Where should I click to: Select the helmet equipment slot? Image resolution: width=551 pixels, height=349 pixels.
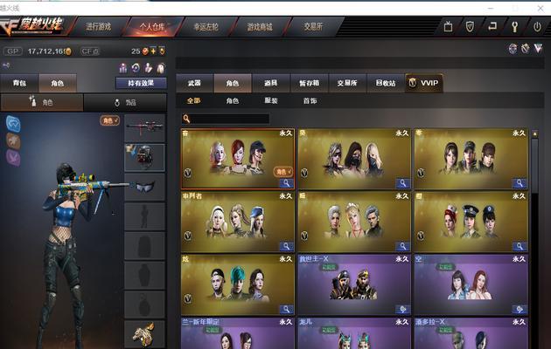click(x=144, y=158)
